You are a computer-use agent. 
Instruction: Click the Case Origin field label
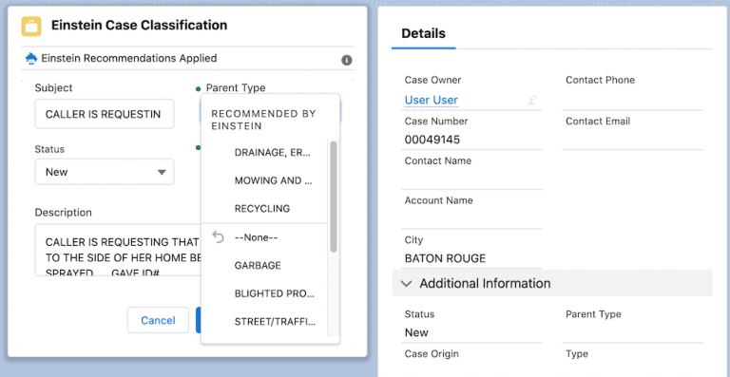coord(432,354)
